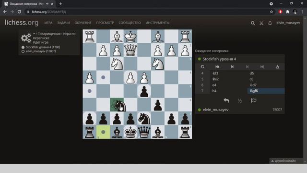Open ИНСТРУМЕНТЫ menu
The height and width of the screenshot is (173, 307).
(x=157, y=23)
